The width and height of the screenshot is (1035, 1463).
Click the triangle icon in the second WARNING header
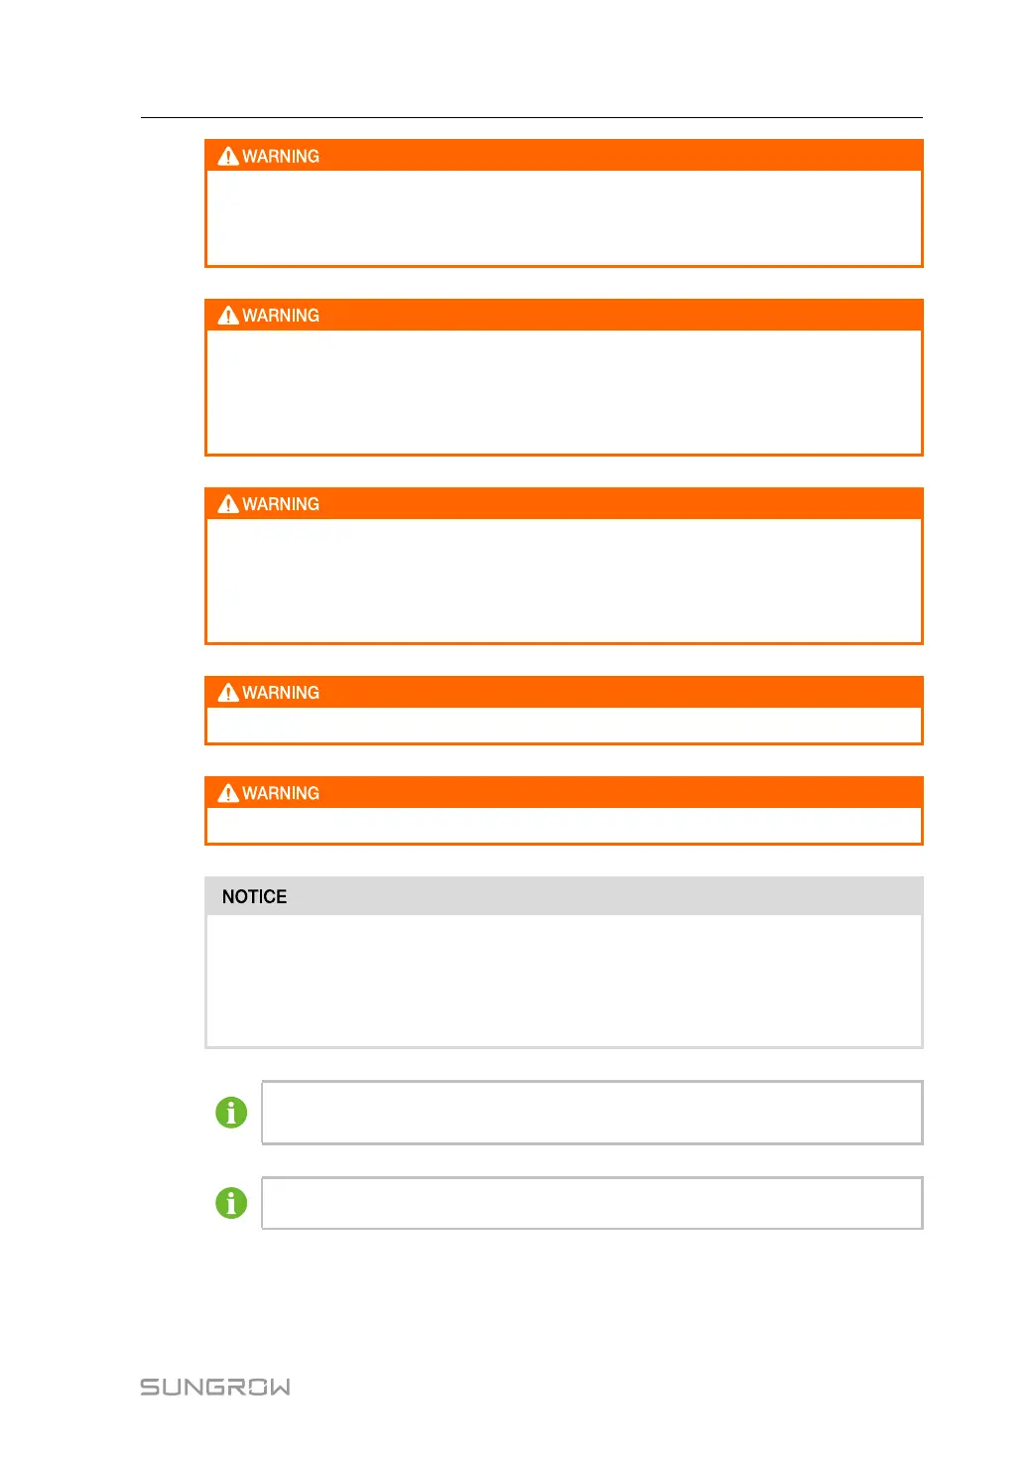click(x=228, y=315)
